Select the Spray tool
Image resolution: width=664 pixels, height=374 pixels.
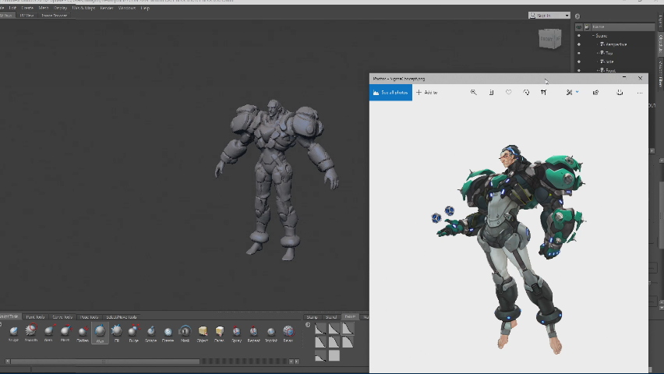[236, 333]
